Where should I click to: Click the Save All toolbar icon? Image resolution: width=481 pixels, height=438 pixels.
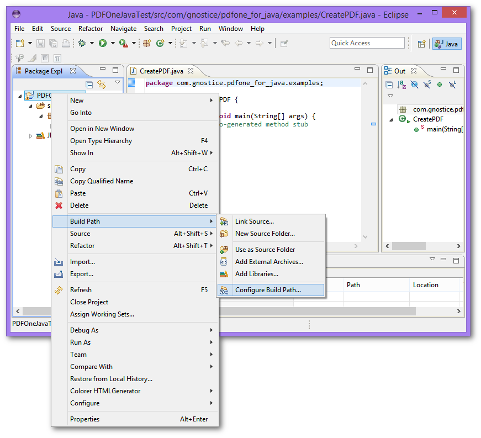(53, 43)
